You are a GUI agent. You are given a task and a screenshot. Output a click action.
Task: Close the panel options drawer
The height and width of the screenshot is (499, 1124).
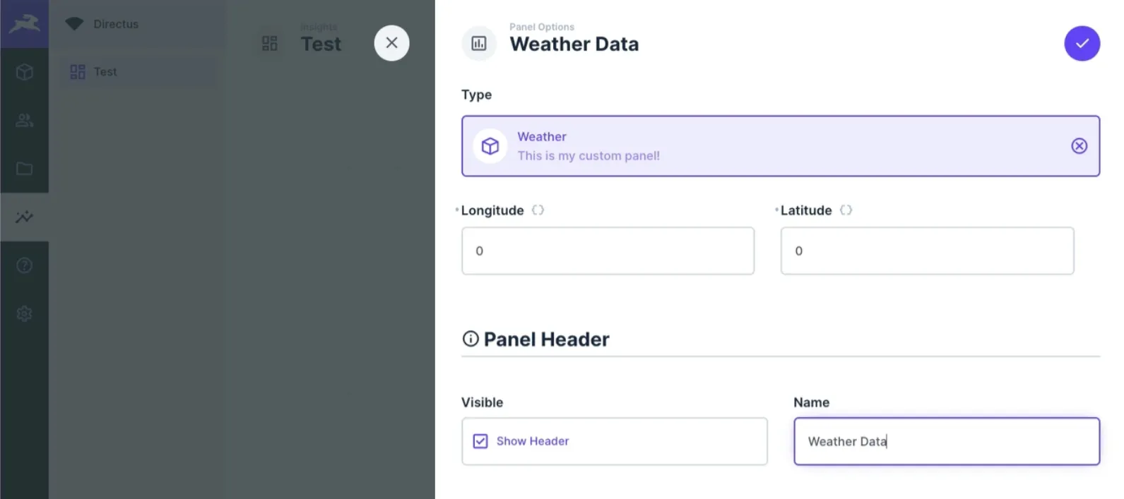391,42
